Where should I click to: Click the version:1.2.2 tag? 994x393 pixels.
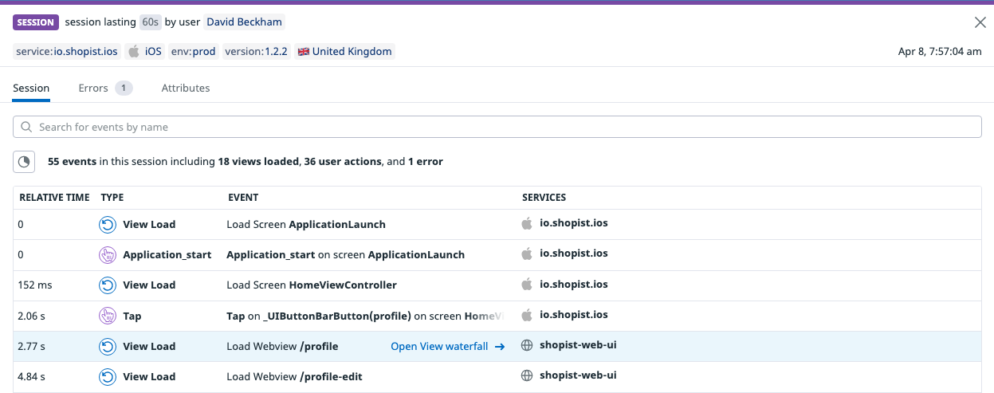tap(256, 52)
